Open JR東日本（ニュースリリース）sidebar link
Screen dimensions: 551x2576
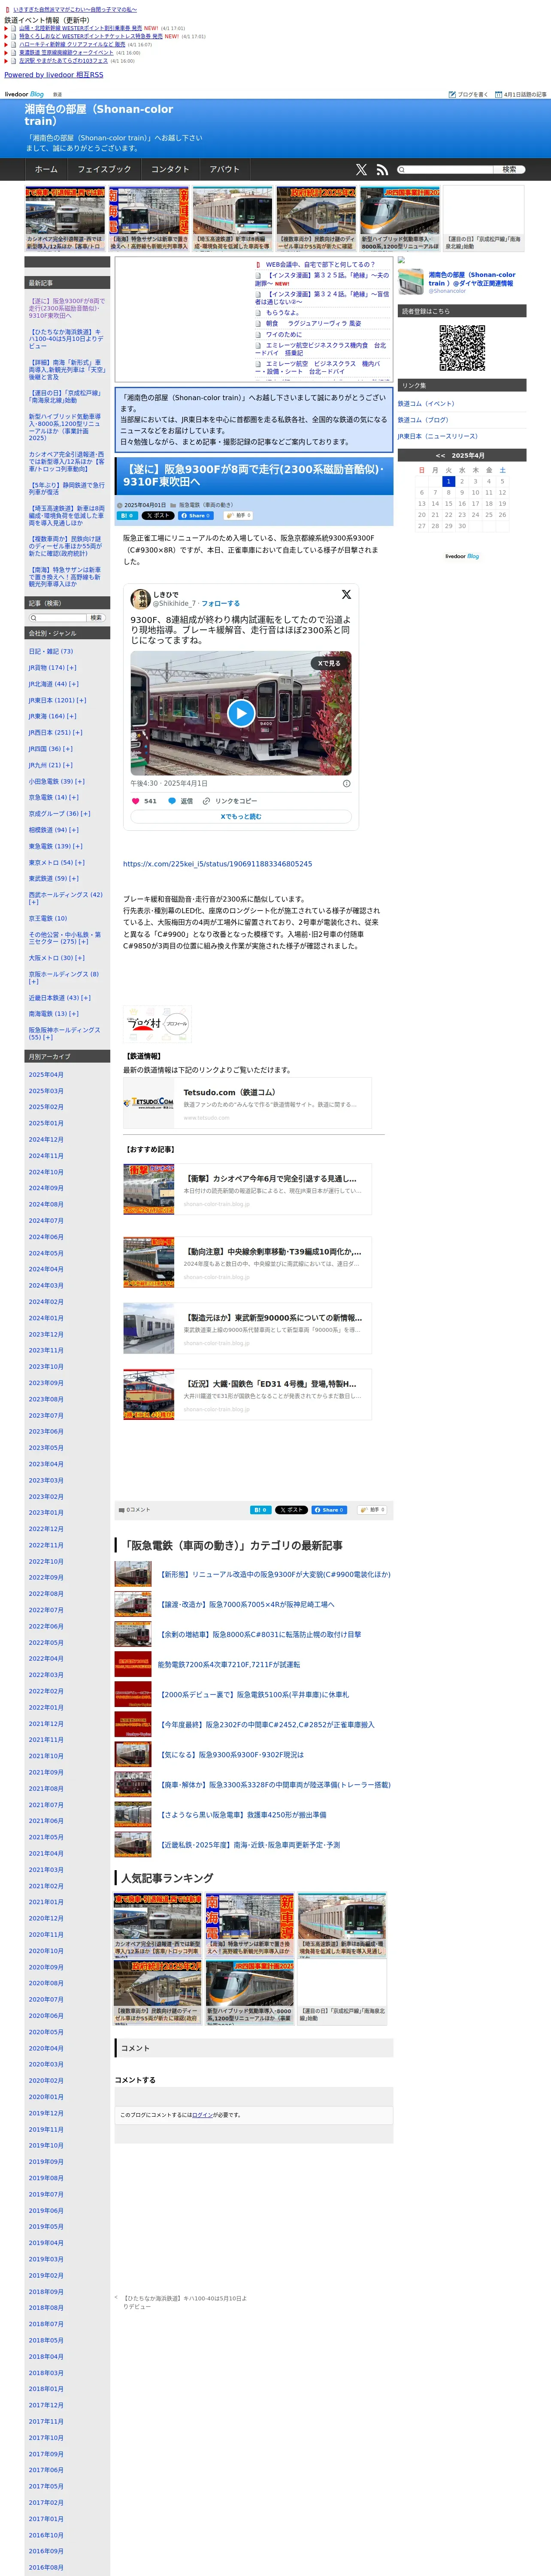[438, 436]
